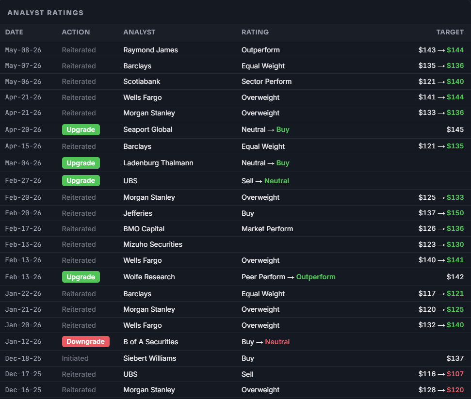Click the Initiated action for Siebert Williams
This screenshot has height=399, width=471.
click(75, 358)
